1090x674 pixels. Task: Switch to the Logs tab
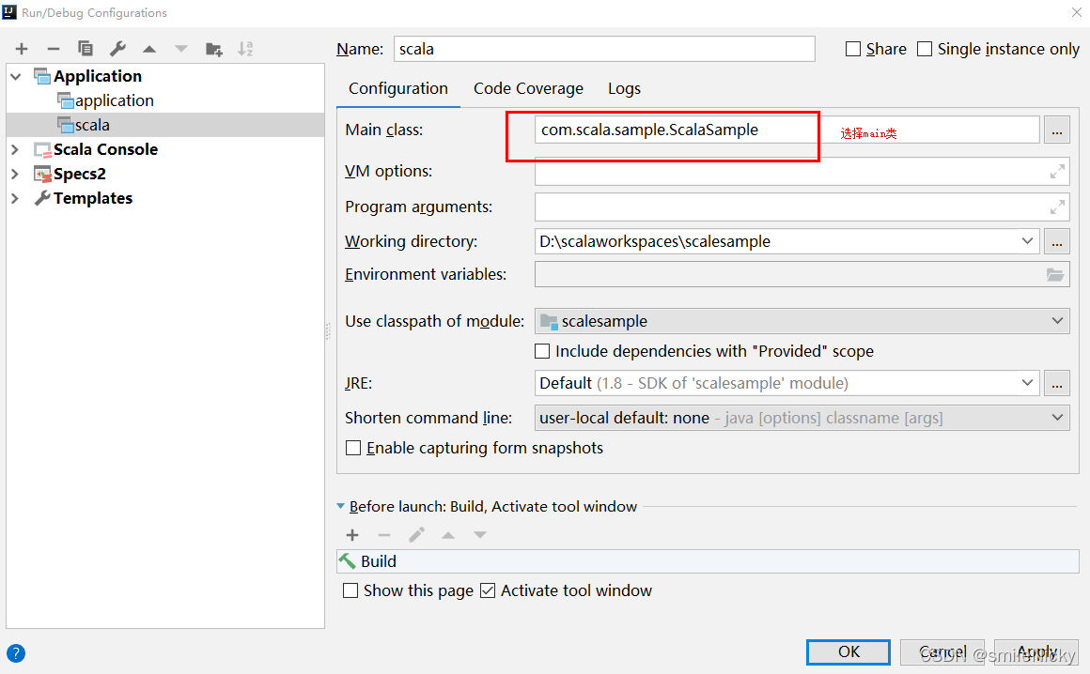click(624, 88)
